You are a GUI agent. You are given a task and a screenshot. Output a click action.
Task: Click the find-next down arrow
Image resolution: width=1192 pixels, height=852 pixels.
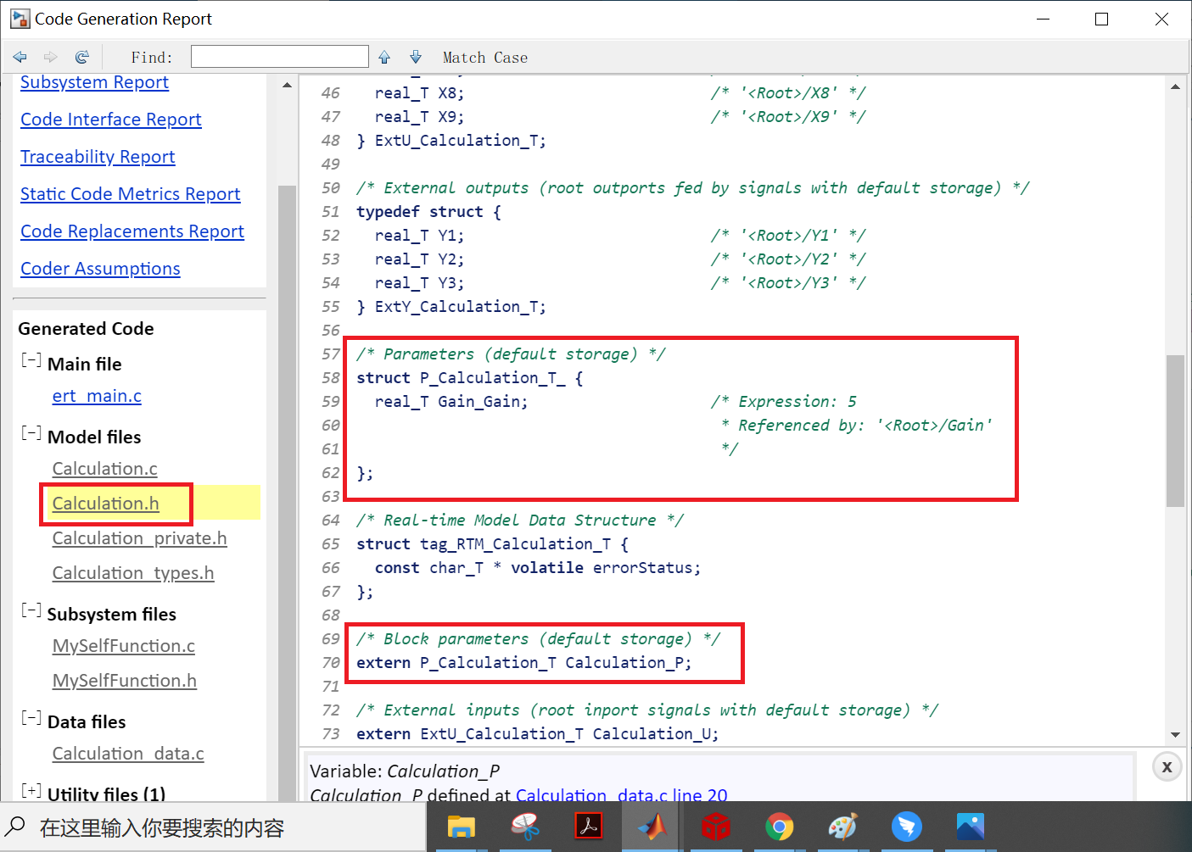416,56
